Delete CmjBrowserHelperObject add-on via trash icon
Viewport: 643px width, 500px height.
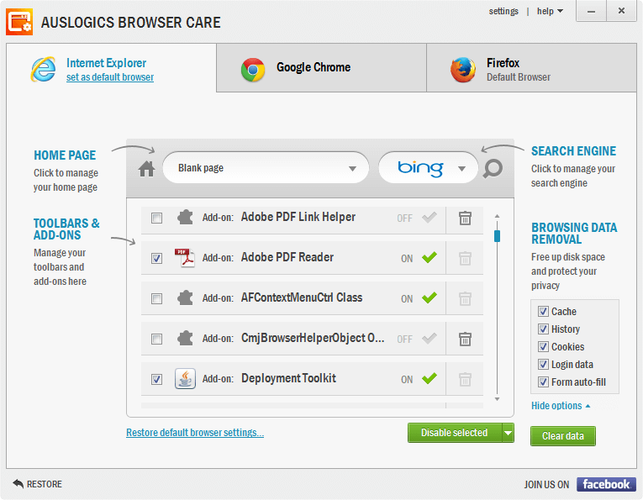click(x=465, y=339)
